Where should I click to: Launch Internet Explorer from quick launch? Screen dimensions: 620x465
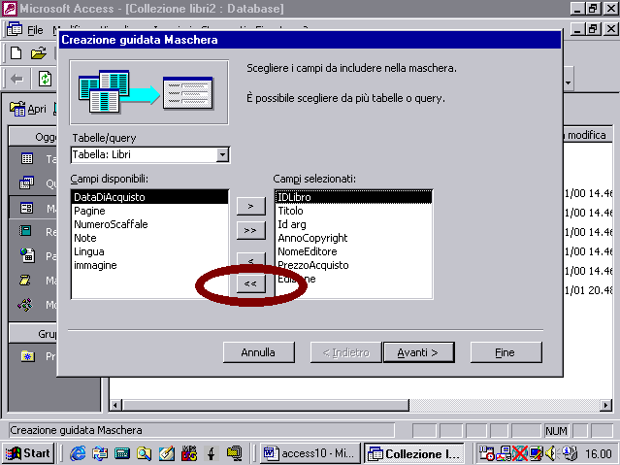click(x=78, y=453)
